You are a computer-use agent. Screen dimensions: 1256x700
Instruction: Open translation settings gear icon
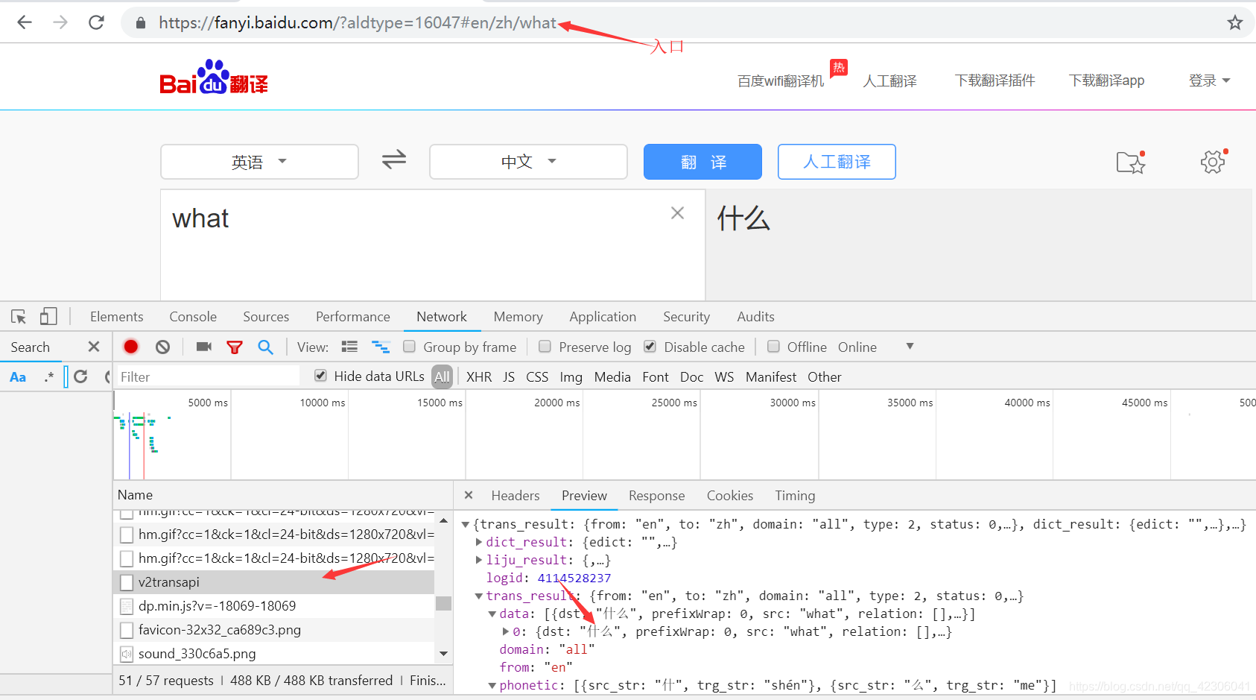1214,161
